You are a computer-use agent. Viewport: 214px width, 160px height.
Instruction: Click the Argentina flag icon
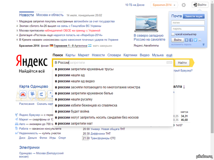coord(90,46)
